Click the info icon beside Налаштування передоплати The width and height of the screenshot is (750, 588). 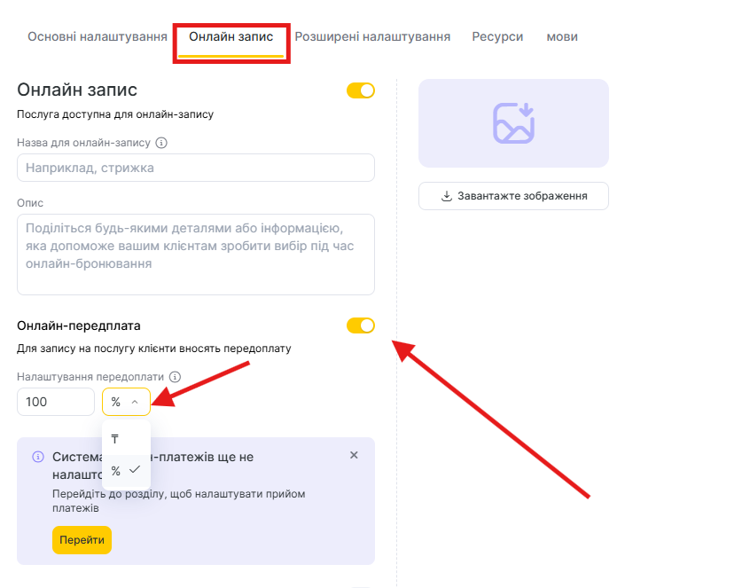coord(175,376)
